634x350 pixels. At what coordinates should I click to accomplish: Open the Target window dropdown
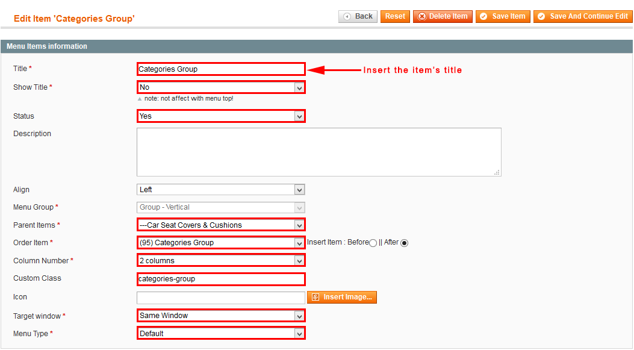click(x=221, y=316)
